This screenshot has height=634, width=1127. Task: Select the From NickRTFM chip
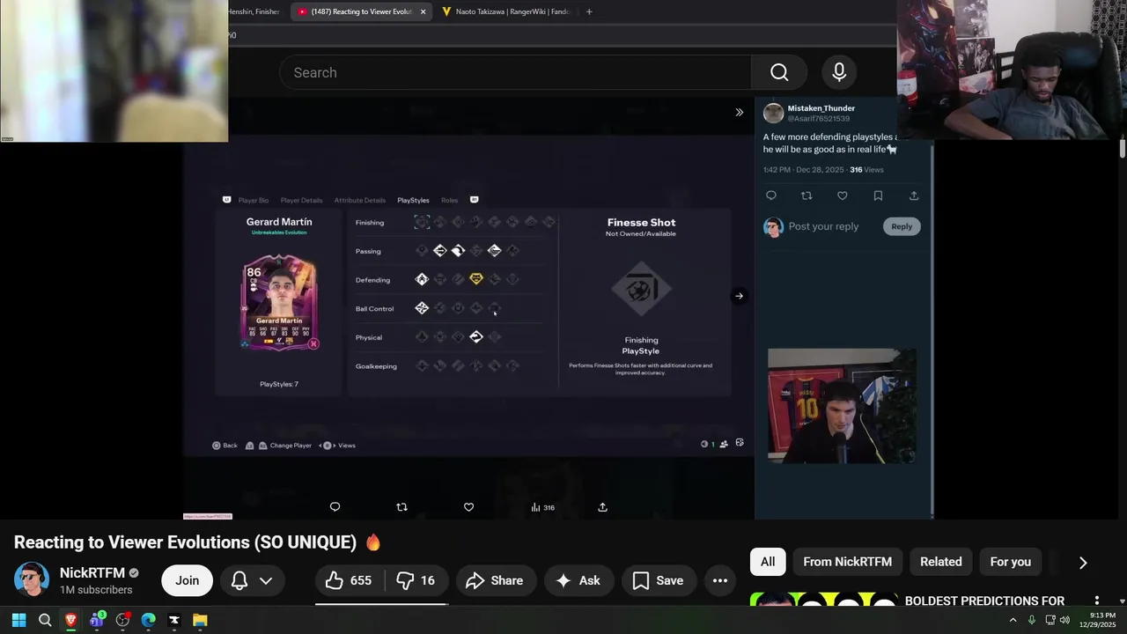(x=847, y=562)
